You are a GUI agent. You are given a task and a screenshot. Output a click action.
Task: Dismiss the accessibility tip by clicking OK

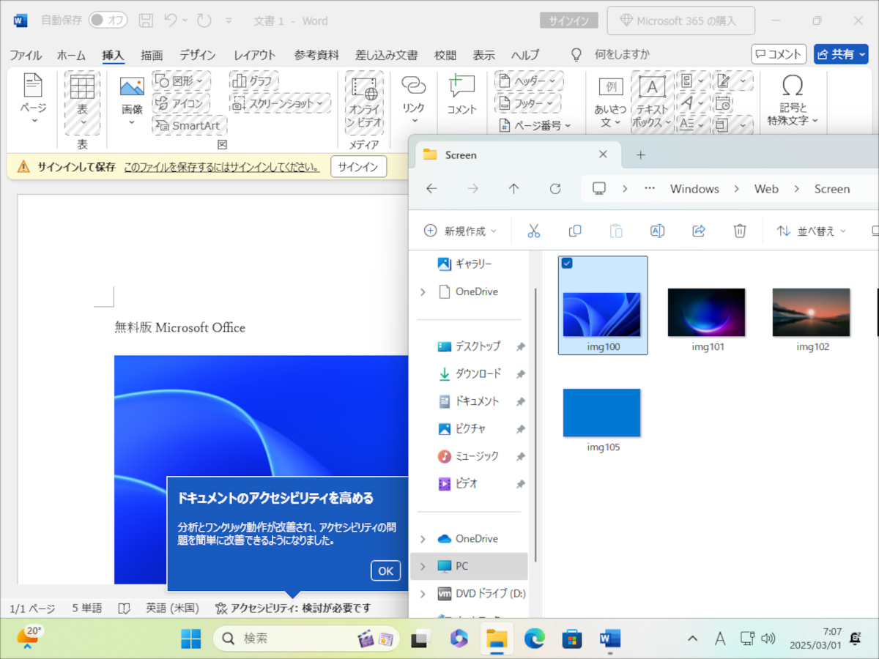coord(385,570)
